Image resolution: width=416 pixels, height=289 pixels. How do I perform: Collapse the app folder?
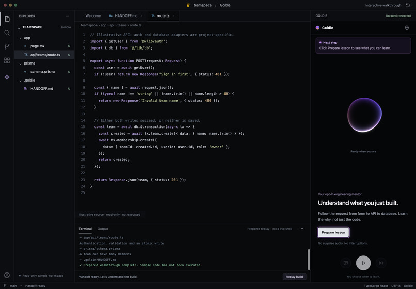[21, 38]
